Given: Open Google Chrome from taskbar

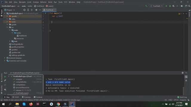Looking at the screenshot, I should (58, 104).
